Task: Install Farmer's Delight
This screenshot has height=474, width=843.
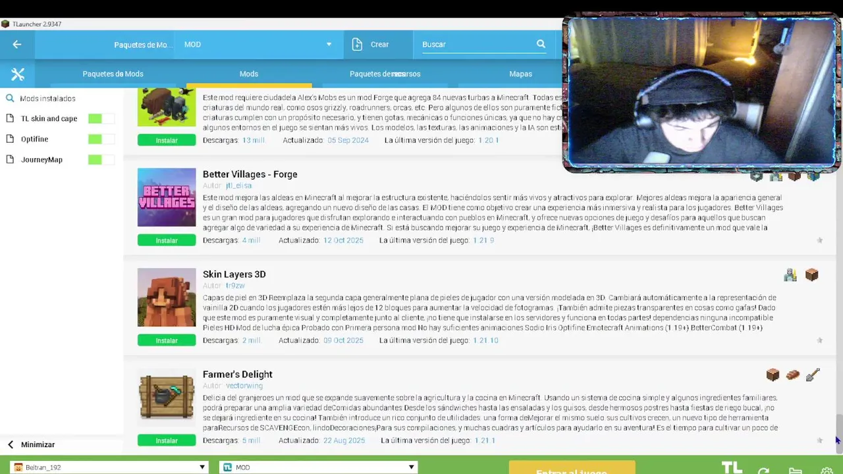Action: coord(167,440)
